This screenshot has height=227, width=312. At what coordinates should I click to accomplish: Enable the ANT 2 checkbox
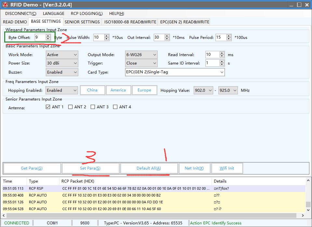[x=71, y=107]
